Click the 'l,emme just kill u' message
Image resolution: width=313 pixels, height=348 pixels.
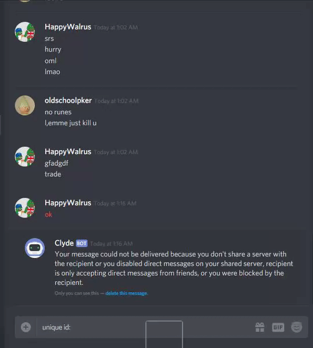coord(71,123)
